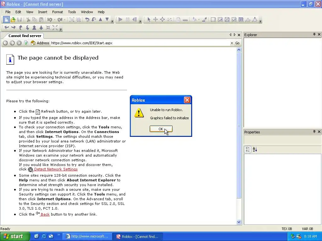Click the Play triangle button
The width and height of the screenshot is (322, 241).
coord(120,20)
